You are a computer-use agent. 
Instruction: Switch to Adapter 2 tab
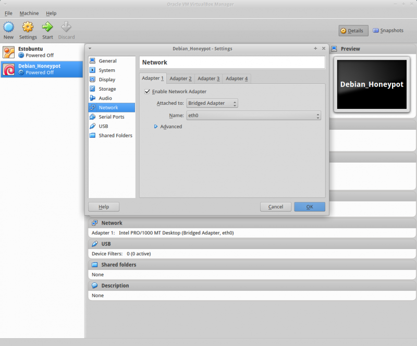tap(180, 79)
